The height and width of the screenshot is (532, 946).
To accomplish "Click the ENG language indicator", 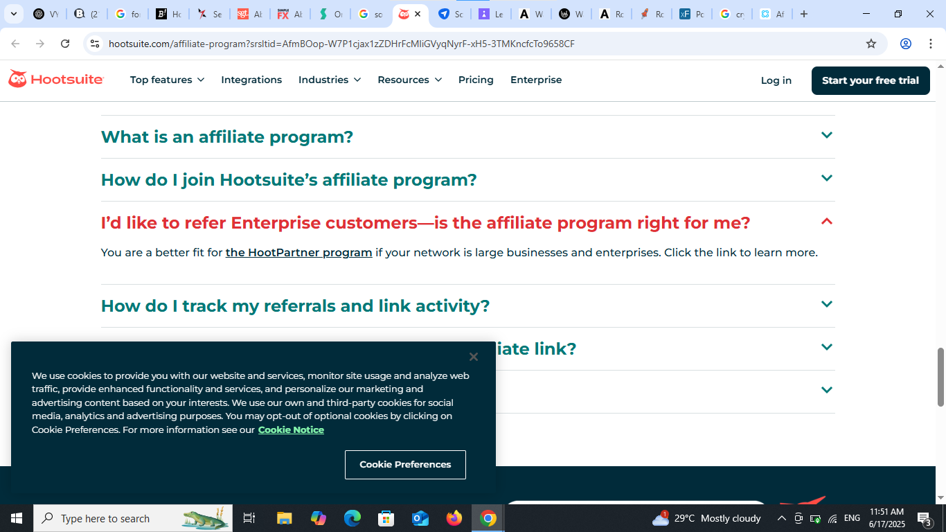I will point(852,518).
